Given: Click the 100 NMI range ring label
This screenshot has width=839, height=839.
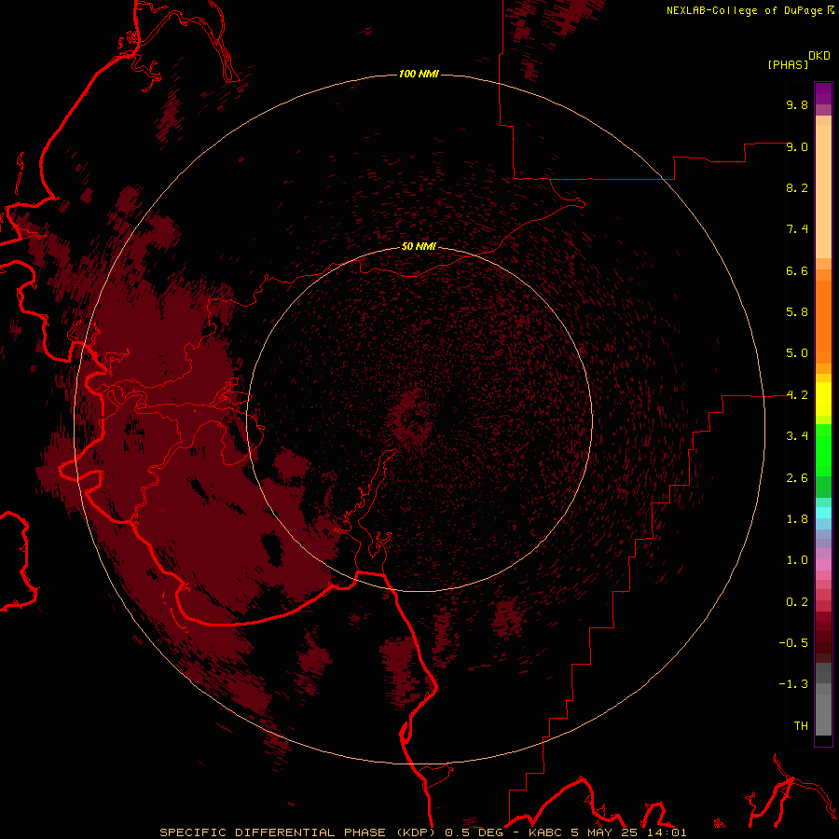Looking at the screenshot, I should point(419,74).
